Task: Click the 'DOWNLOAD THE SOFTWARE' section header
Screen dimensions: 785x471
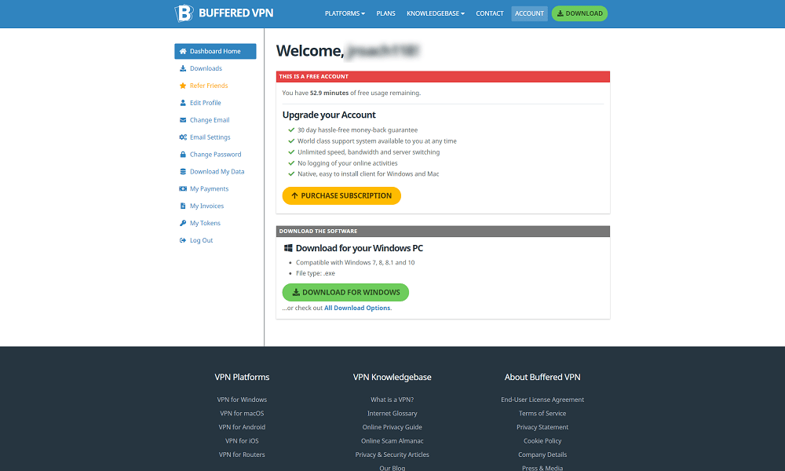Action: tap(443, 232)
